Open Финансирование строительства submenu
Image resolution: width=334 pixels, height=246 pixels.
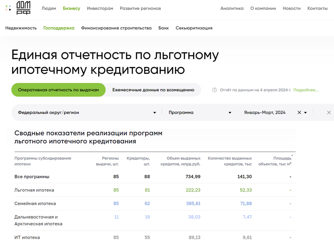coord(116,28)
